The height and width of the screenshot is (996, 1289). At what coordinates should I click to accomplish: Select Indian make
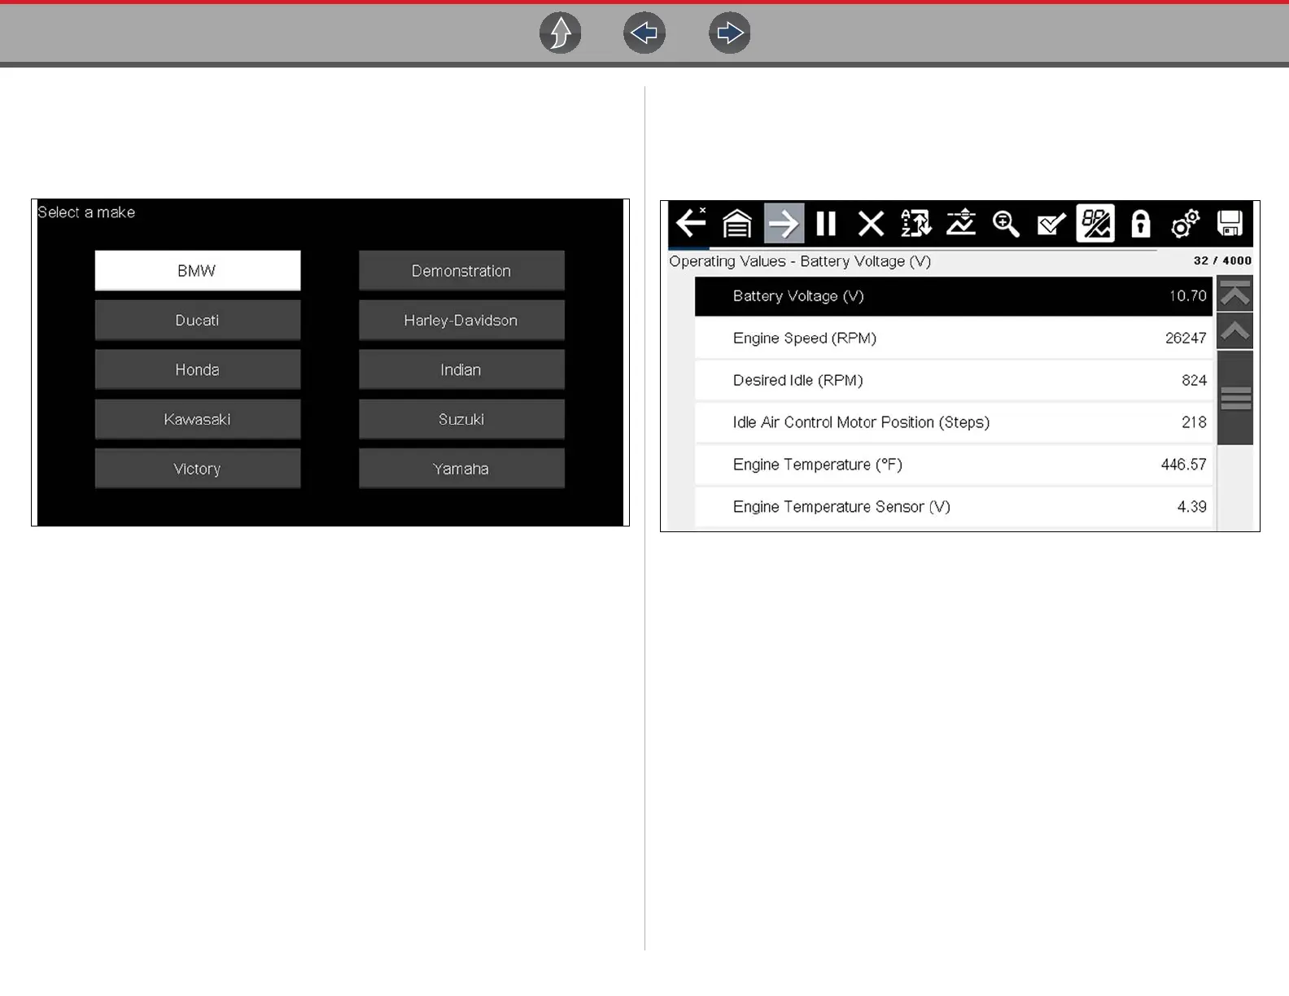(461, 370)
